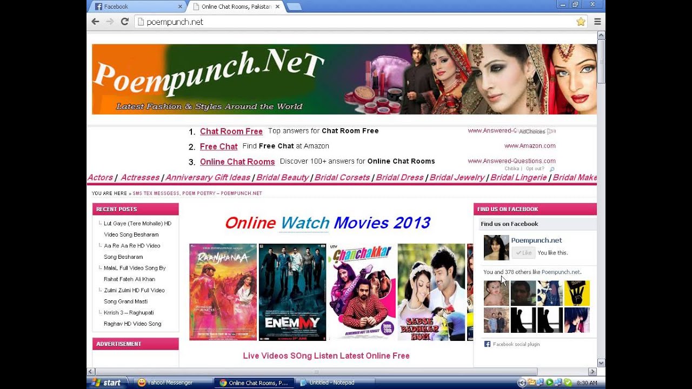Close the Facebook tab
Image resolution: width=692 pixels, height=389 pixels.
tap(180, 6)
